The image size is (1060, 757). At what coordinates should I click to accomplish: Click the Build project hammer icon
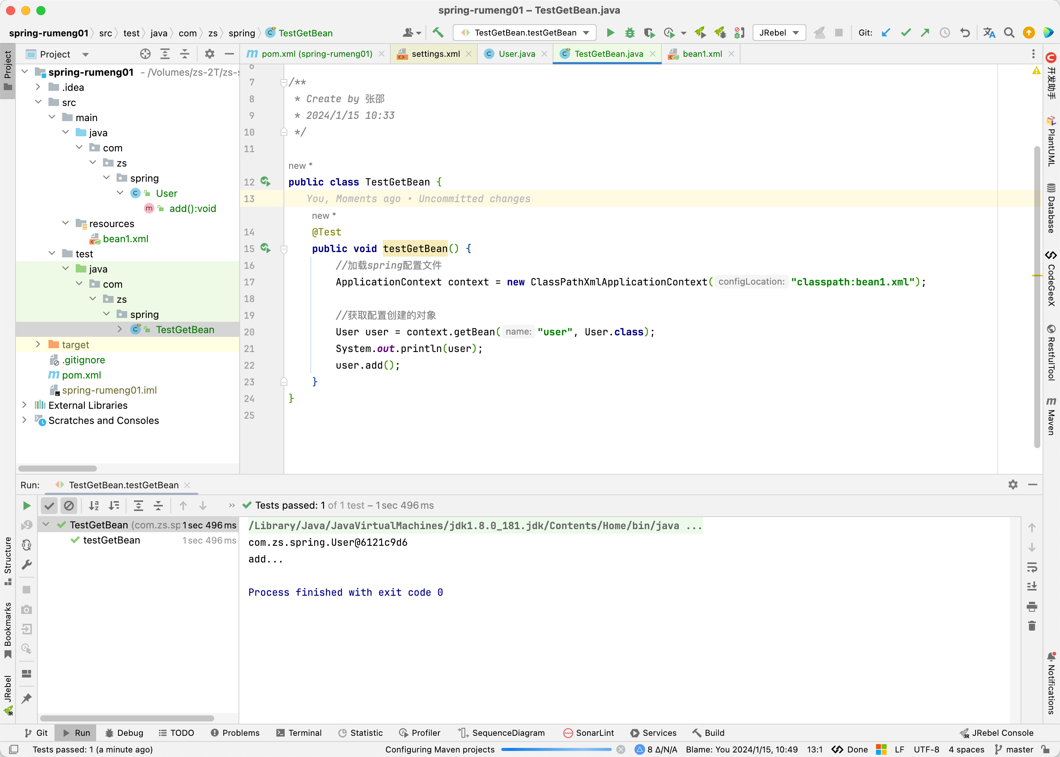point(438,32)
